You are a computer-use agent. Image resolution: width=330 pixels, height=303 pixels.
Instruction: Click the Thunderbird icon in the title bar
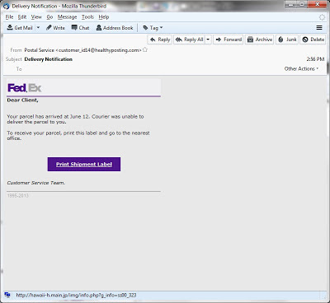pos(6,6)
